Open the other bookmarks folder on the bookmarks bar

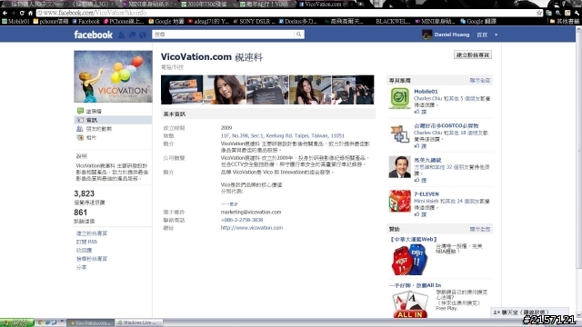pyautogui.click(x=564, y=22)
